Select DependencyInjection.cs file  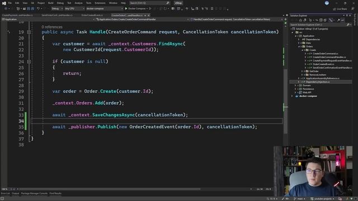click(318, 82)
